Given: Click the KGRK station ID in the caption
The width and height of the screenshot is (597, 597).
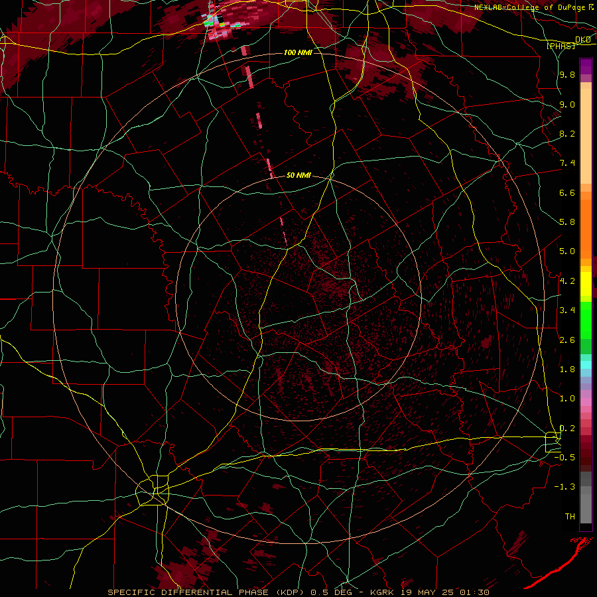Looking at the screenshot, I should pos(383,592).
